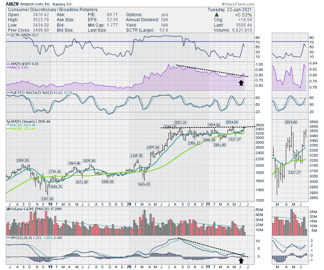Click the 1672.00 low price label
Screen dimensions: 324x270
click(82, 182)
